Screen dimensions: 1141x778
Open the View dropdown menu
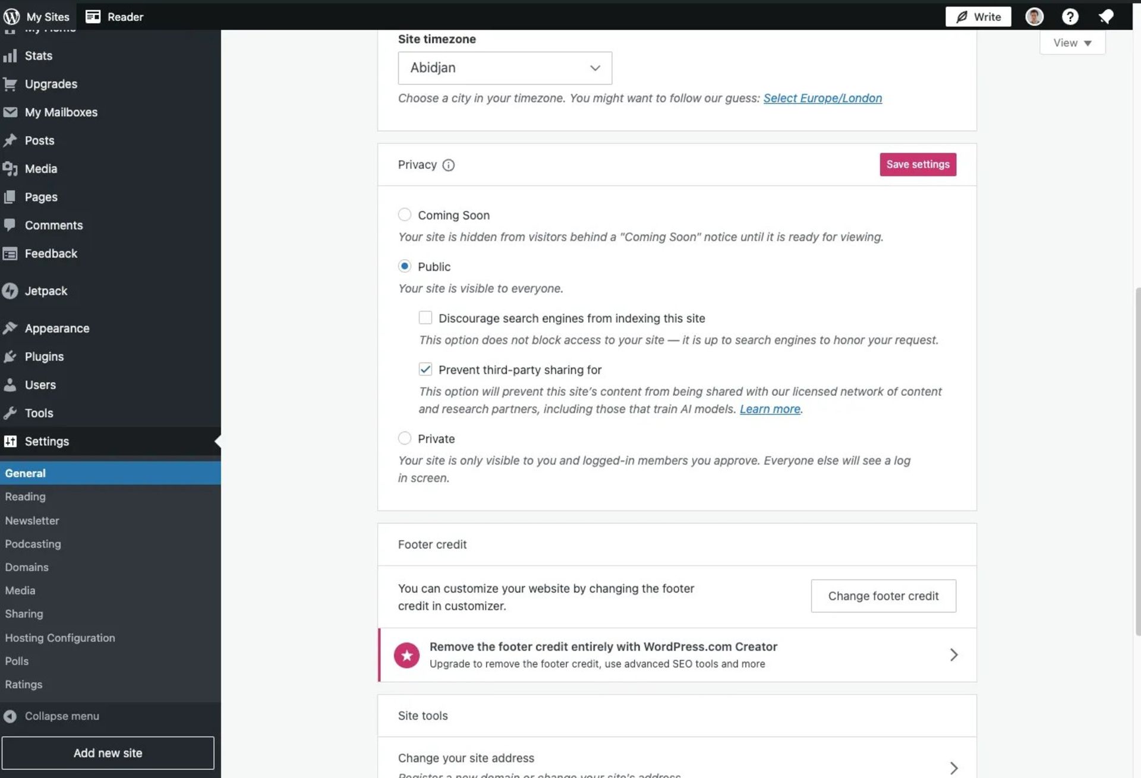point(1072,43)
